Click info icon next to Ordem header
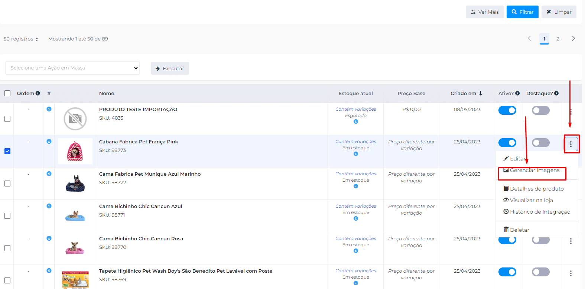 click(38, 93)
